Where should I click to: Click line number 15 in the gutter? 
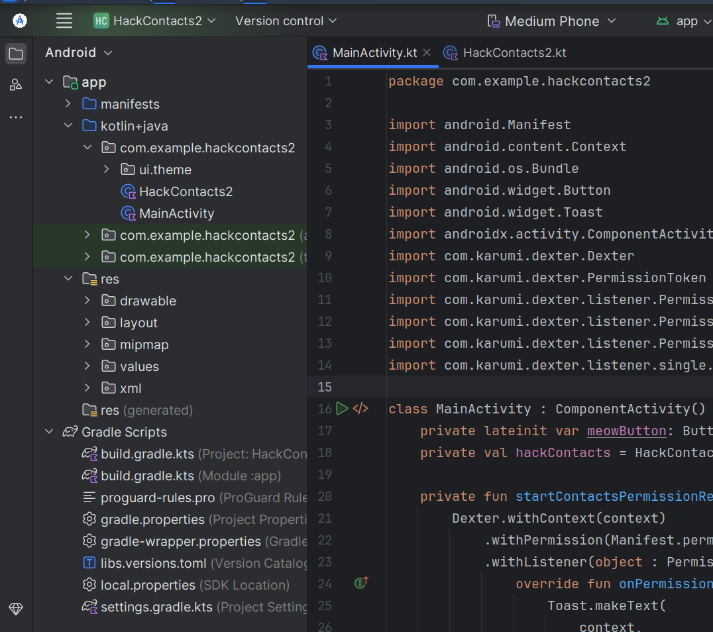325,387
